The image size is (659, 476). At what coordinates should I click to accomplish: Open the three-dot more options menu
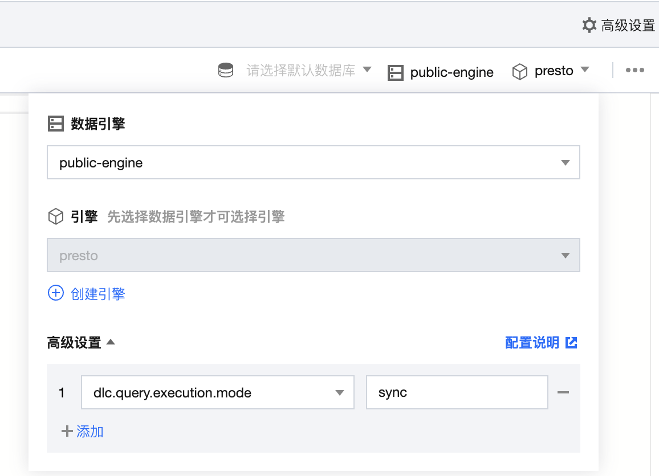point(634,71)
